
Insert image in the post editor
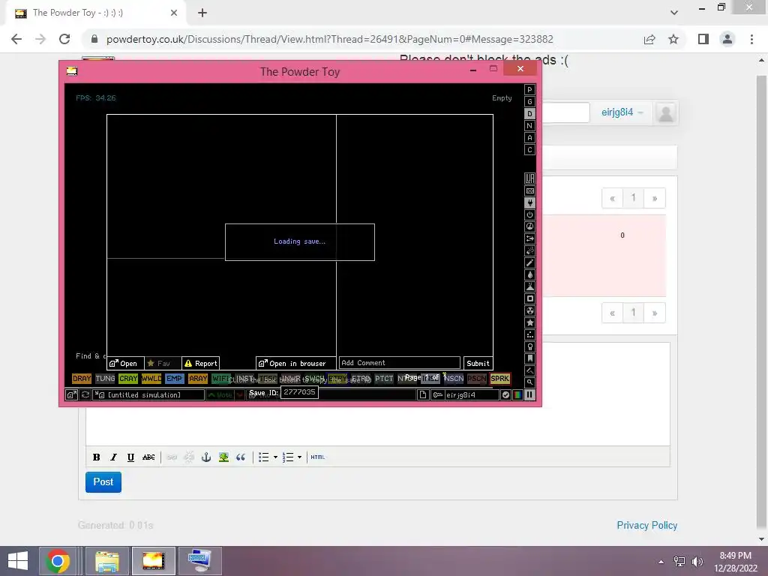point(223,457)
